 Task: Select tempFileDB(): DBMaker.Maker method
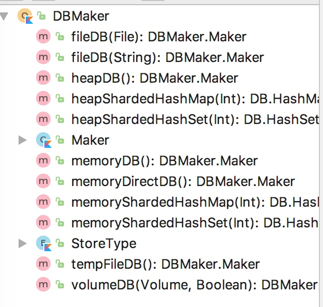[x=166, y=264]
